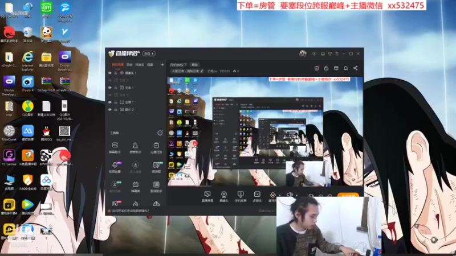456x256 pixels.
Task: Open the 弹幕助手 tool in toolbox
Action: click(115, 147)
